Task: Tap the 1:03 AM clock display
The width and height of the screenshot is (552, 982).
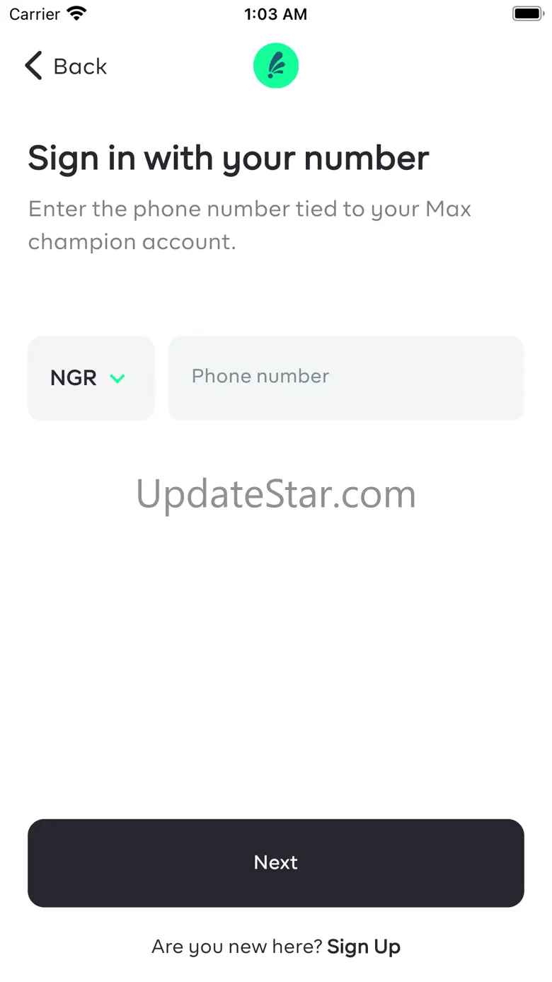Action: (276, 14)
